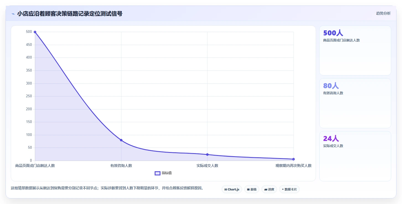
Task: Click the 商品页面或门店触达人数 card label
Action: click(341, 40)
